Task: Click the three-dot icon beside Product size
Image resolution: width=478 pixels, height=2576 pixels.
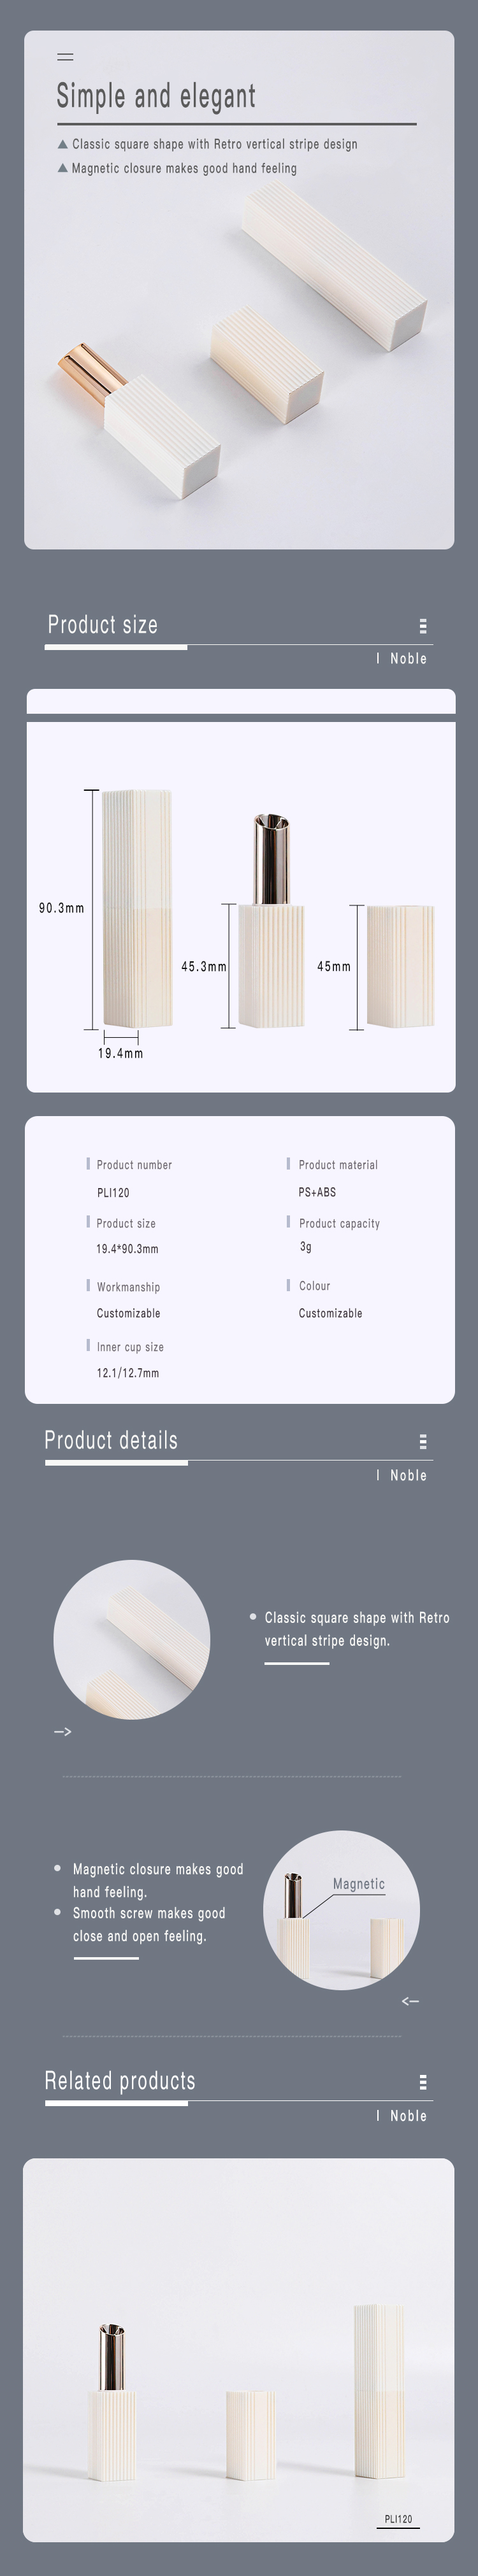Action: (423, 626)
